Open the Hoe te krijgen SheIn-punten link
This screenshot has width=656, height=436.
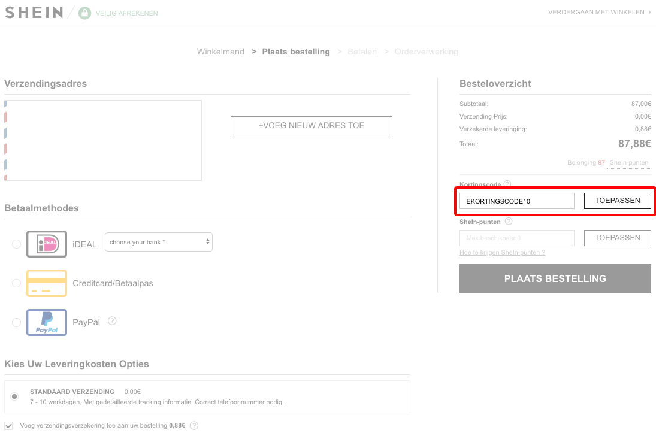[502, 252]
